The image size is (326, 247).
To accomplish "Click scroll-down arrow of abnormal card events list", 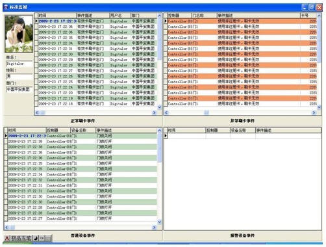I will tap(319, 107).
